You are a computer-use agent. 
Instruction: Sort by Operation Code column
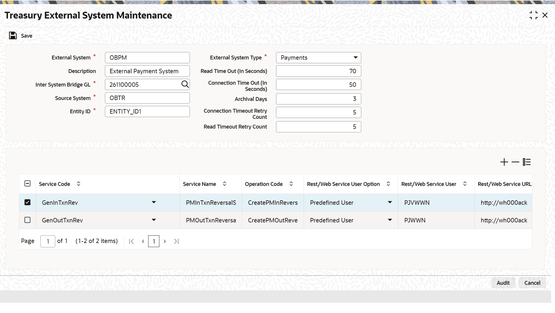[291, 184]
